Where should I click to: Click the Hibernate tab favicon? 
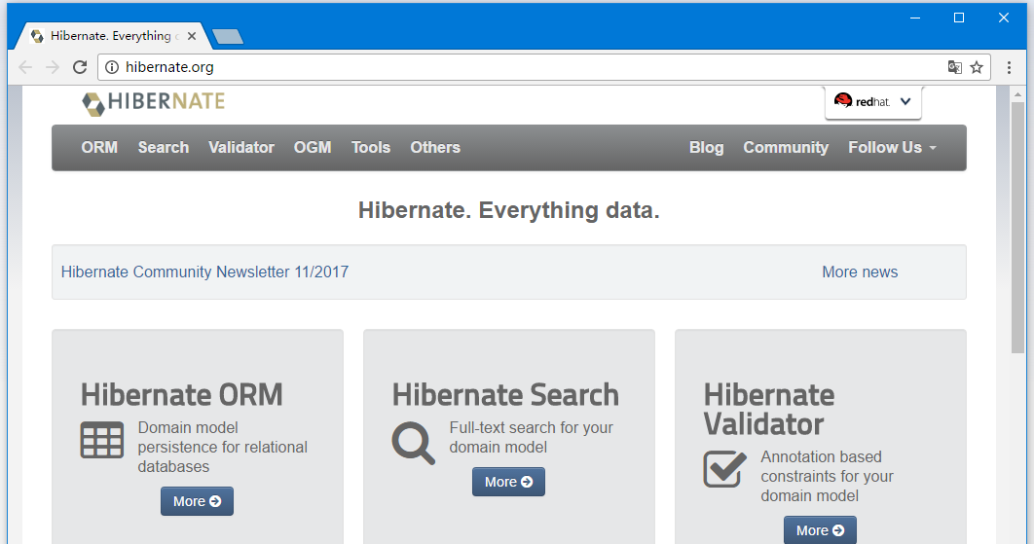tap(38, 36)
